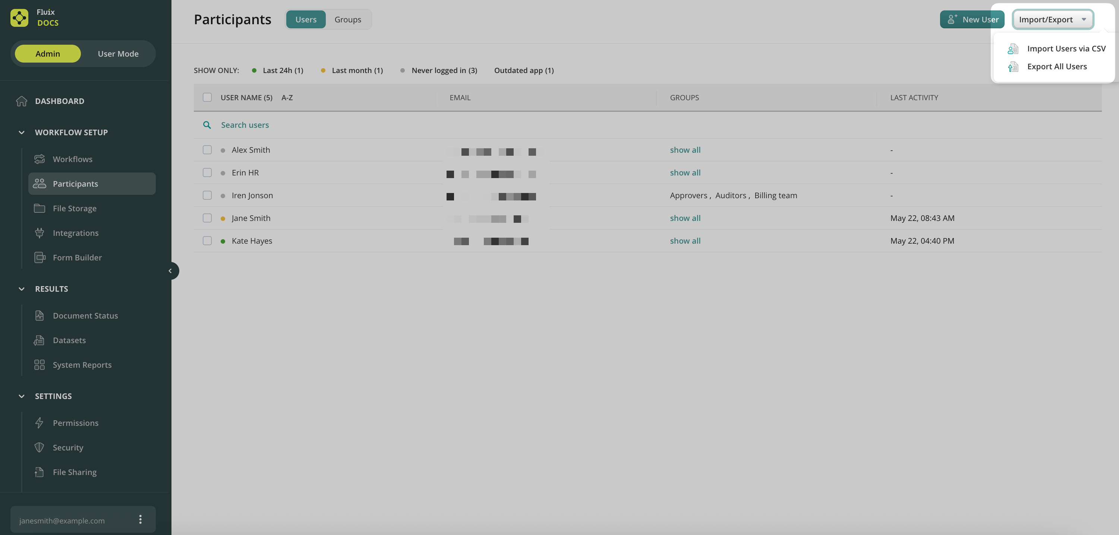The width and height of the screenshot is (1119, 535).
Task: Select the Kate Hayes row checkbox
Action: (207, 241)
